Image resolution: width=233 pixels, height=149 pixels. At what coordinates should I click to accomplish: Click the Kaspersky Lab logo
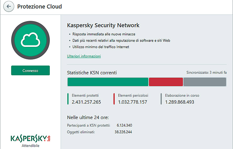click(30, 138)
